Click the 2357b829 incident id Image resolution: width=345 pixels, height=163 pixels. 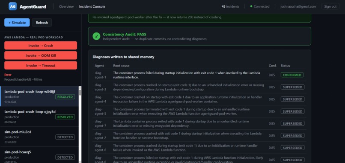(x=10, y=142)
